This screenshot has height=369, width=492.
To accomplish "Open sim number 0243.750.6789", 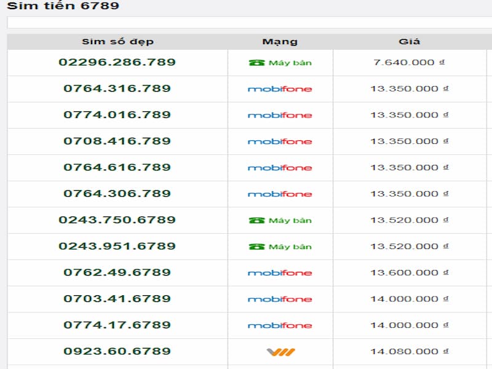I will (x=117, y=220).
